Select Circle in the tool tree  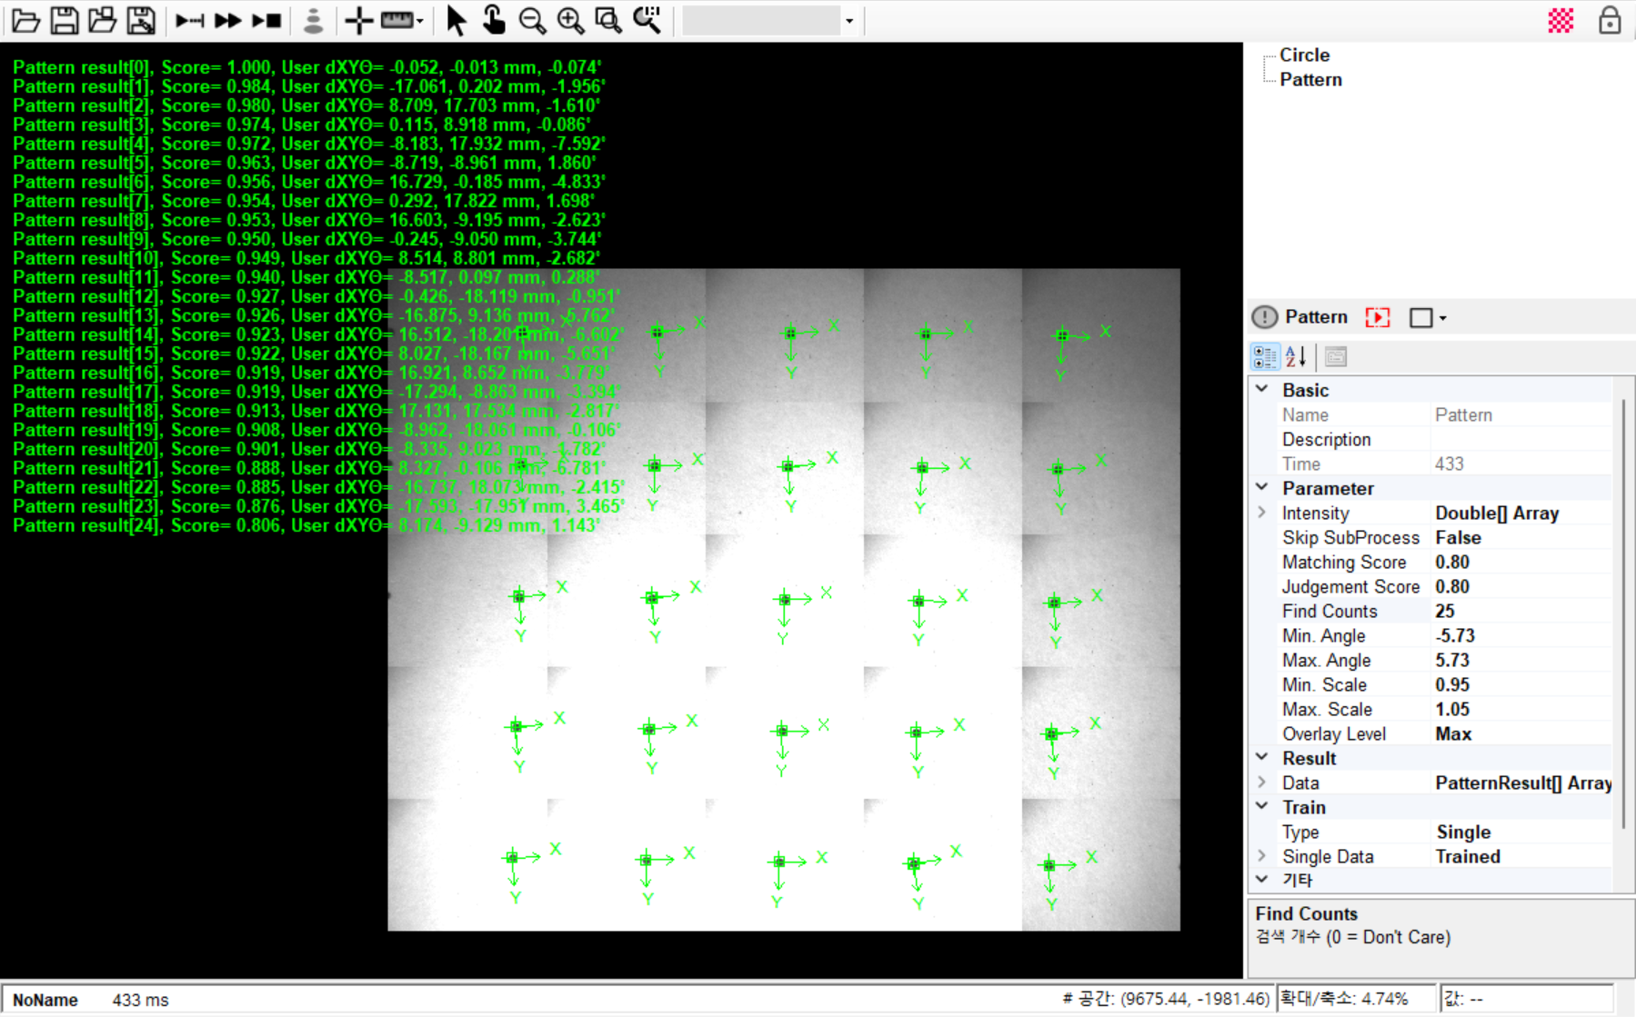pyautogui.click(x=1304, y=55)
